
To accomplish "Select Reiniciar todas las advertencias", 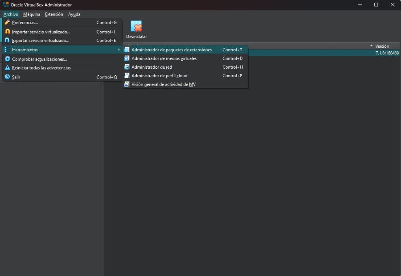I will (62, 68).
